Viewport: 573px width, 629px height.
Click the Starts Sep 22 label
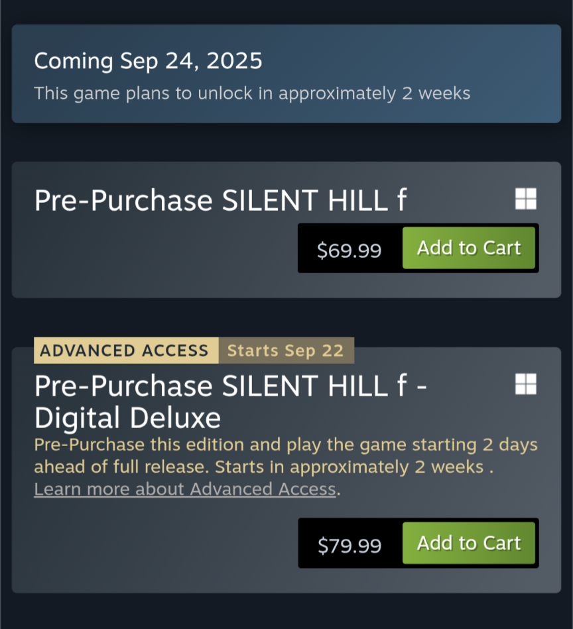(x=286, y=351)
